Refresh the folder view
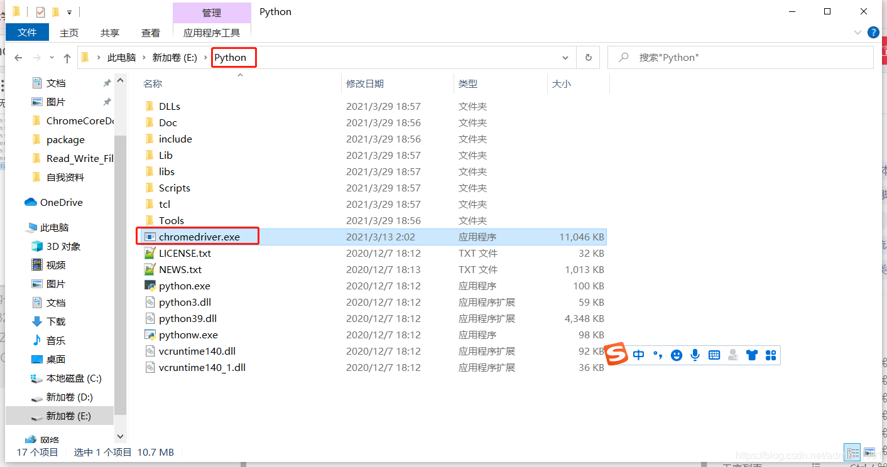 (x=588, y=58)
